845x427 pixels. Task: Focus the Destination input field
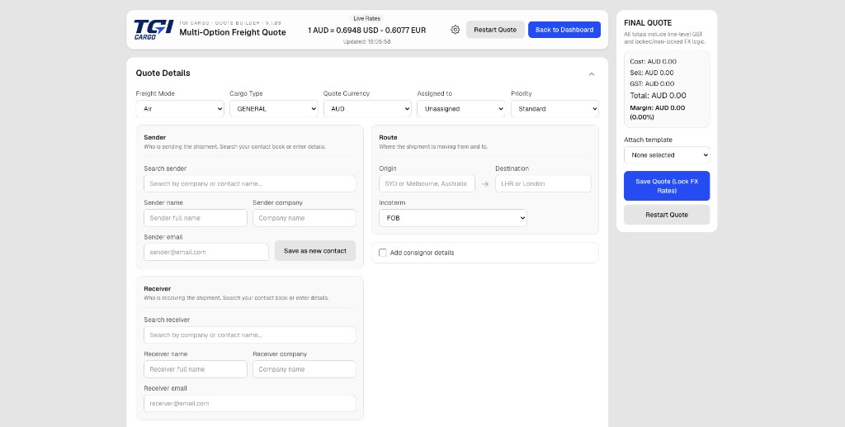click(x=543, y=184)
